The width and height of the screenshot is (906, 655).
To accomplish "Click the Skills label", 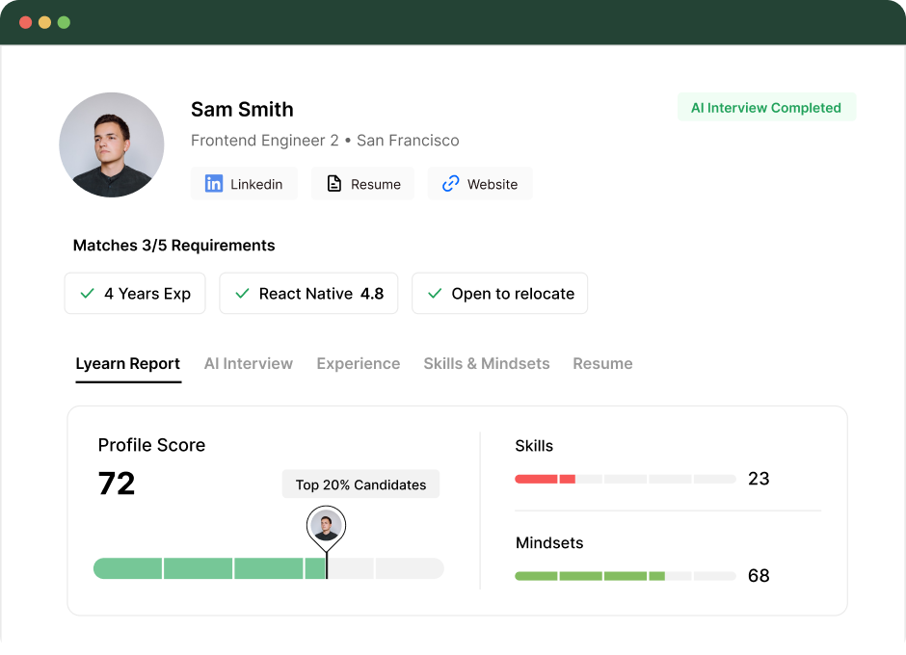I will click(x=534, y=446).
